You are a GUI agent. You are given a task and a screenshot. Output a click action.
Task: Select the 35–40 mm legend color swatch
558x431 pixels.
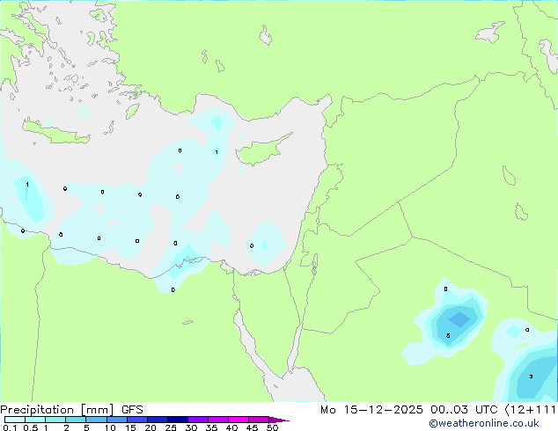click(x=217, y=420)
